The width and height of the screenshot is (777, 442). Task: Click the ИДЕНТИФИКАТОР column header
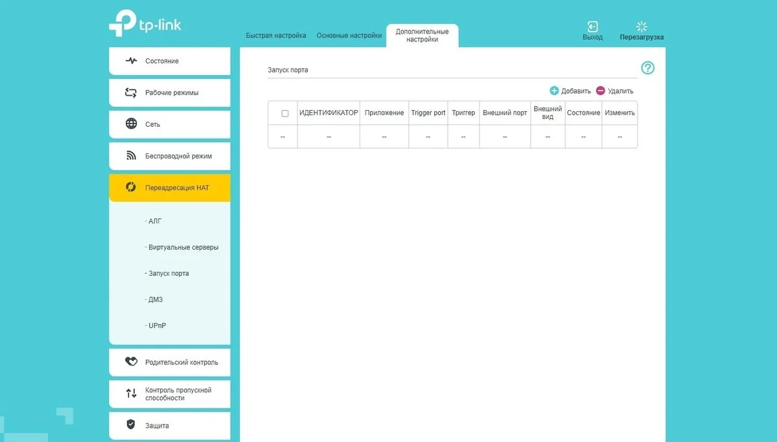(x=329, y=113)
